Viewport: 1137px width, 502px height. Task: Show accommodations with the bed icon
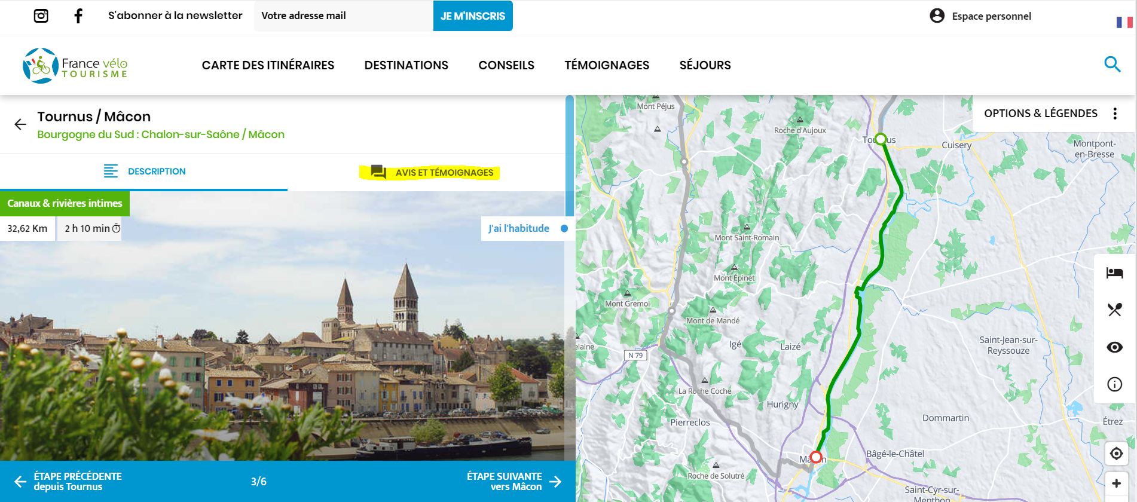1114,273
